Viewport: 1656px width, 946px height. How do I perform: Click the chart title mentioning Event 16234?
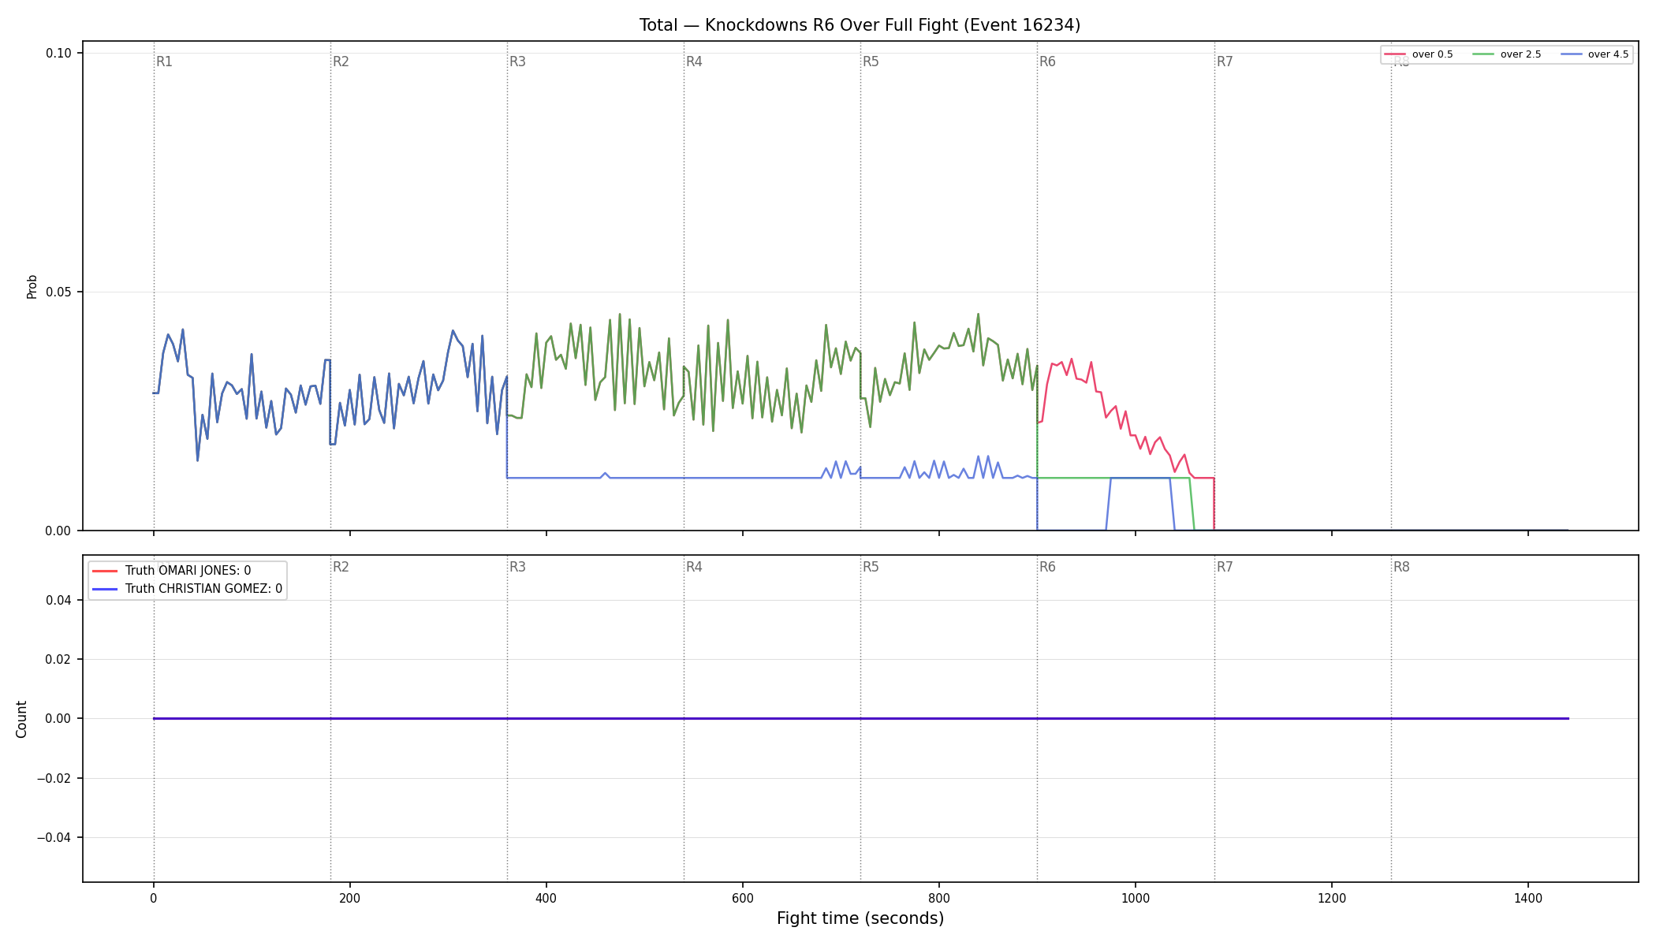860,25
